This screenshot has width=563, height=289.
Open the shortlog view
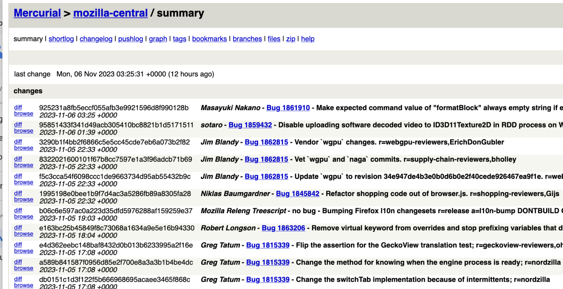[61, 39]
